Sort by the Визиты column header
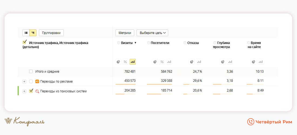Image resolution: width=297 pixels, height=135 pixels. point(127,43)
